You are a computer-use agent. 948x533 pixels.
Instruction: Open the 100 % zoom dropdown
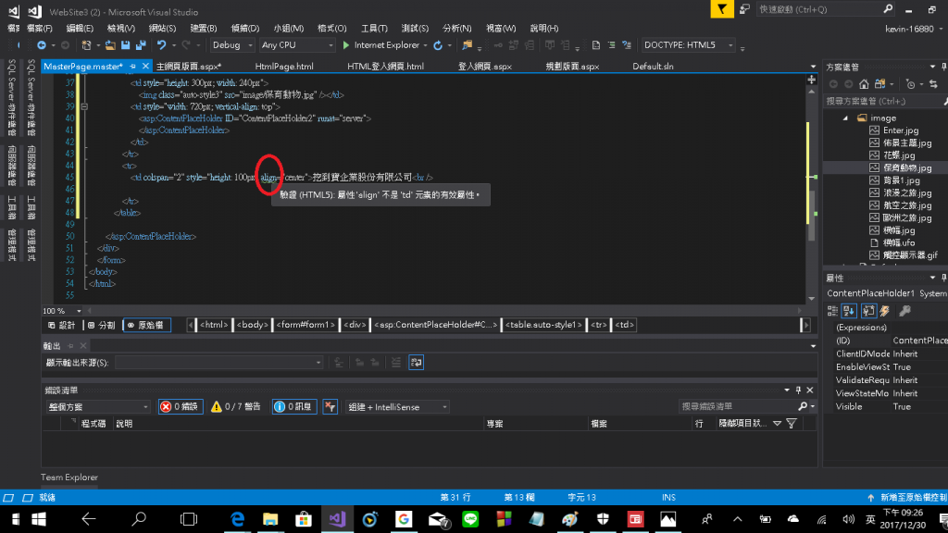pyautogui.click(x=79, y=311)
